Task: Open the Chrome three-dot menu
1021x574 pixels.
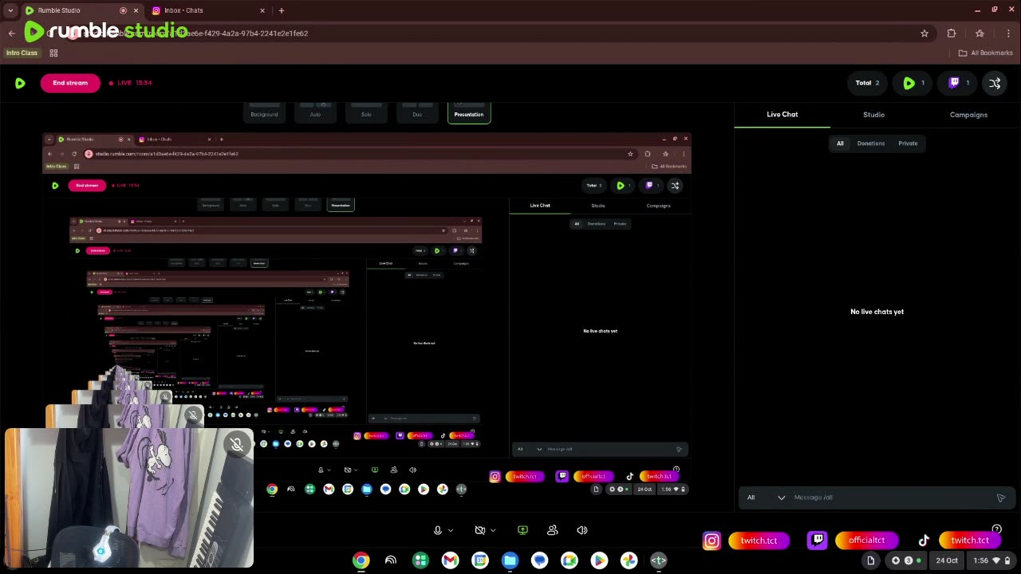Action: click(x=1009, y=33)
